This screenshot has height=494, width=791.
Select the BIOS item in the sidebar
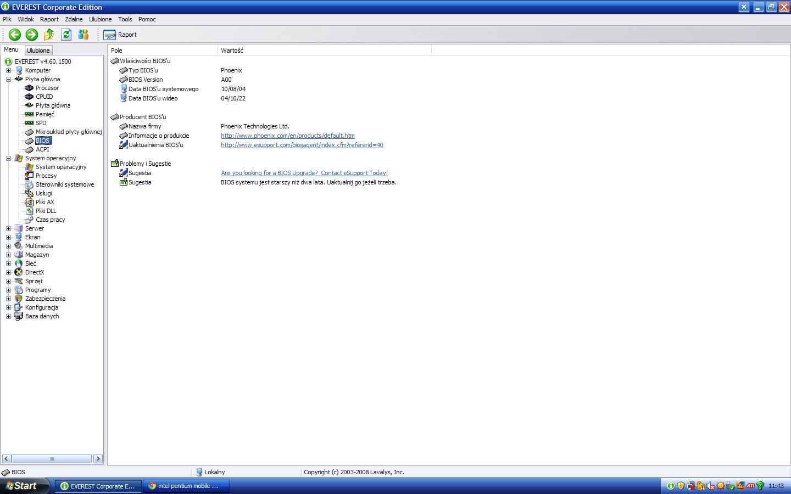click(x=42, y=141)
